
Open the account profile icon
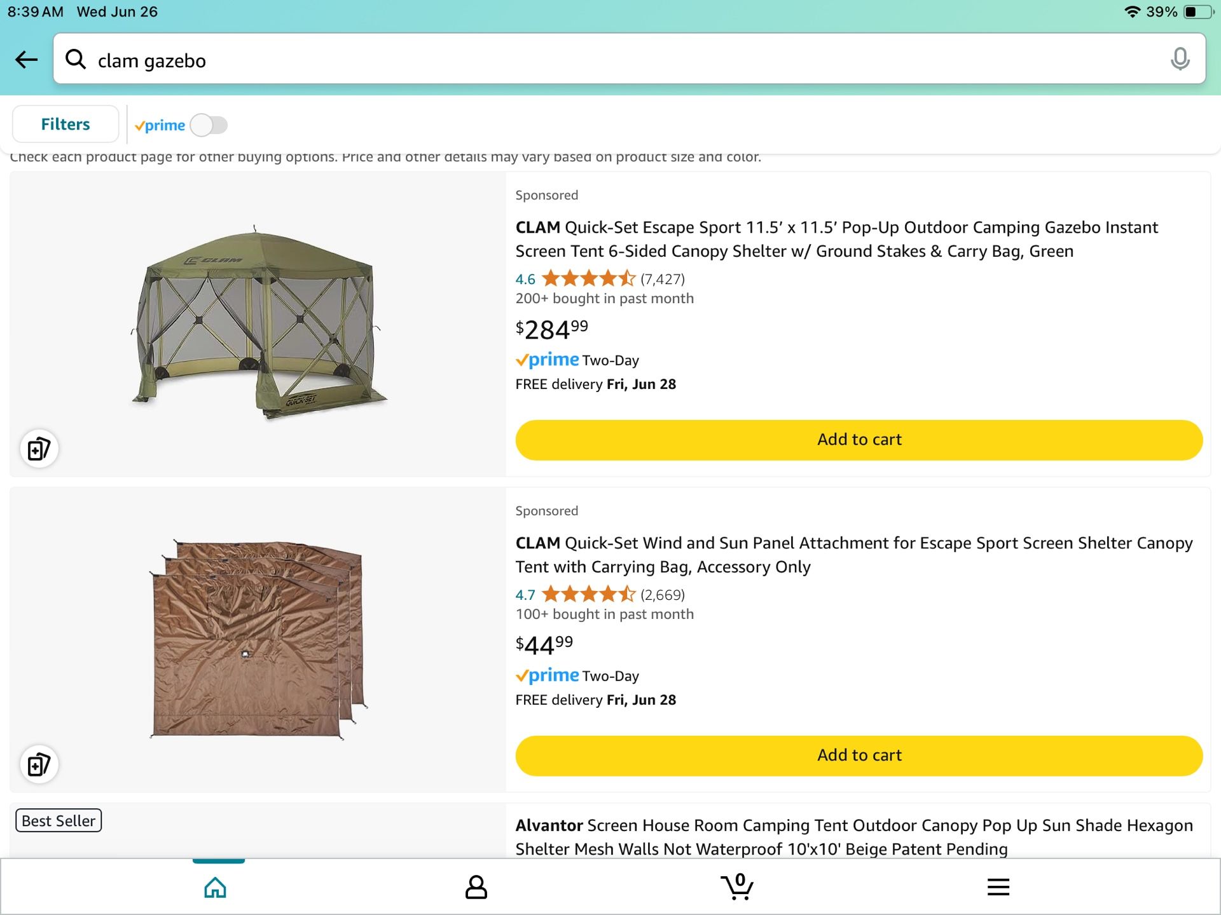point(476,887)
